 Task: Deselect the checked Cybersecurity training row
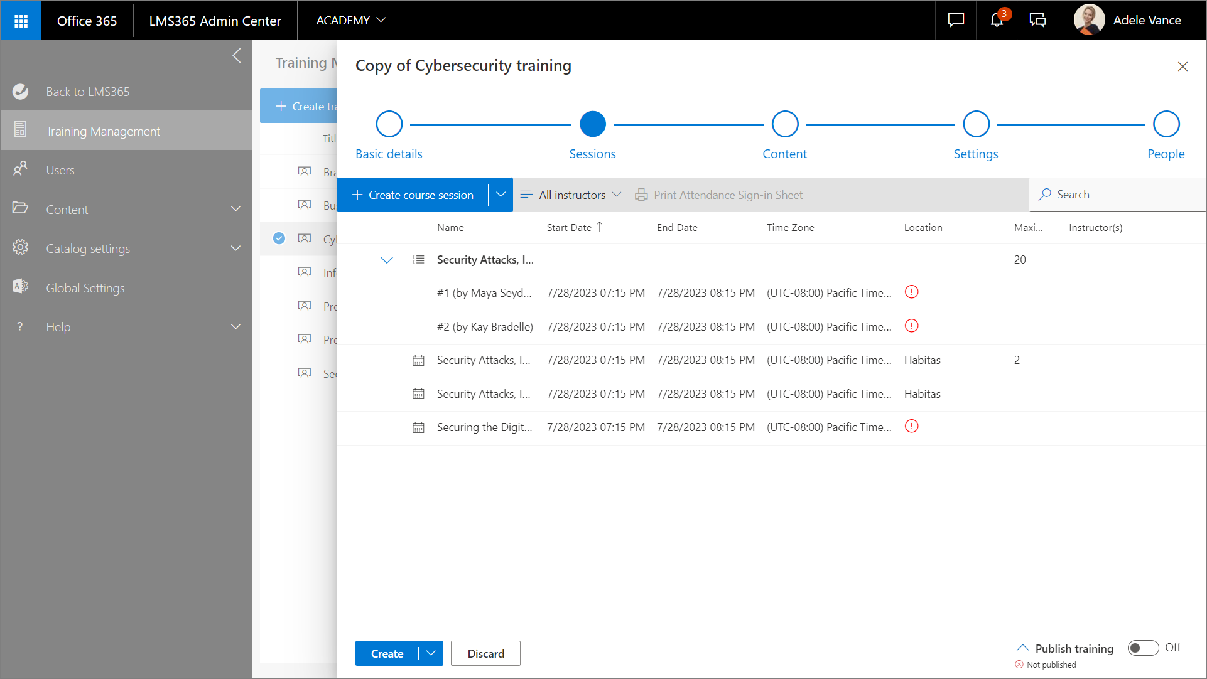[279, 238]
